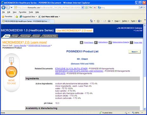
Task: Click the Favorites star button
Action: (7, 16)
